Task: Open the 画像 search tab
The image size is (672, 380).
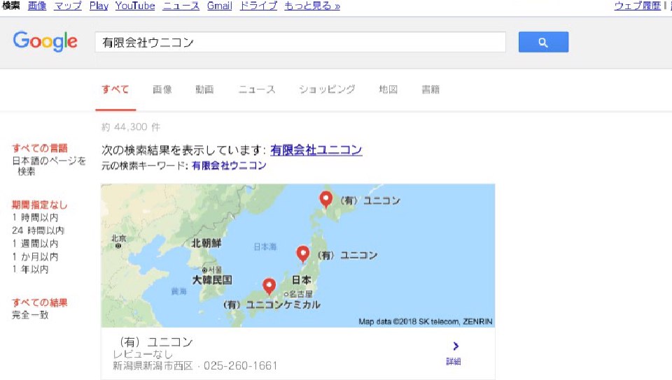Action: tap(162, 89)
